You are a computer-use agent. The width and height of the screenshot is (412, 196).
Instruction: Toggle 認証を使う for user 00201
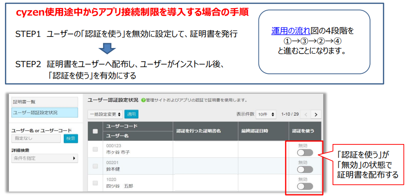pyautogui.click(x=305, y=170)
